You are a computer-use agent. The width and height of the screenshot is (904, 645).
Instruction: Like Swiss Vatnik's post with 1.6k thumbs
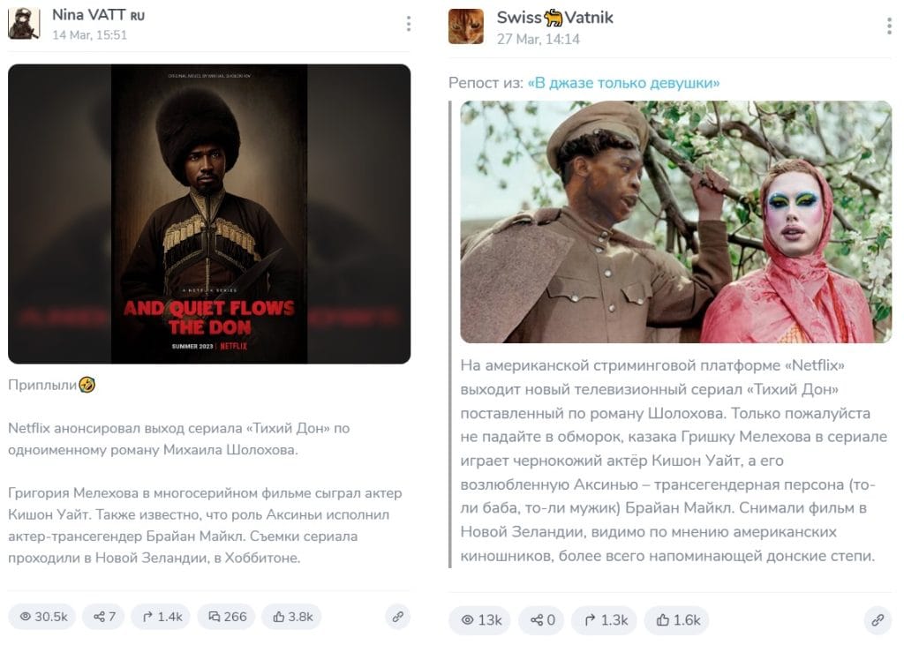[x=677, y=620]
